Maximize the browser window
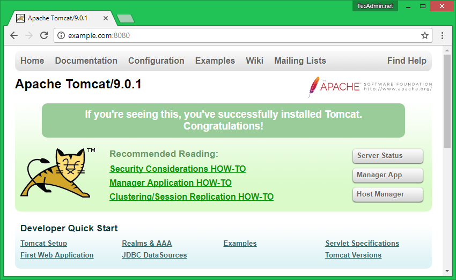 click(x=423, y=6)
